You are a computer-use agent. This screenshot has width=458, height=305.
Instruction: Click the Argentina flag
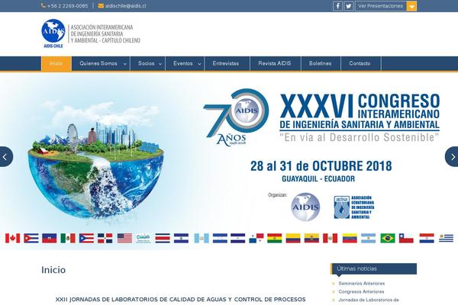(369, 238)
